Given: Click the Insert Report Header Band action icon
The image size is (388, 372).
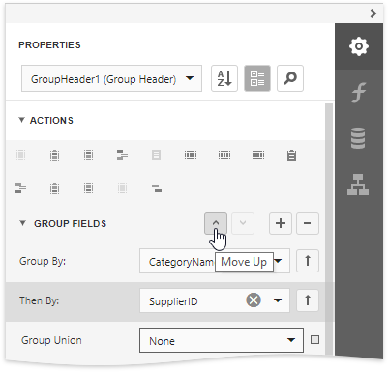Looking at the screenshot, I should (x=55, y=156).
